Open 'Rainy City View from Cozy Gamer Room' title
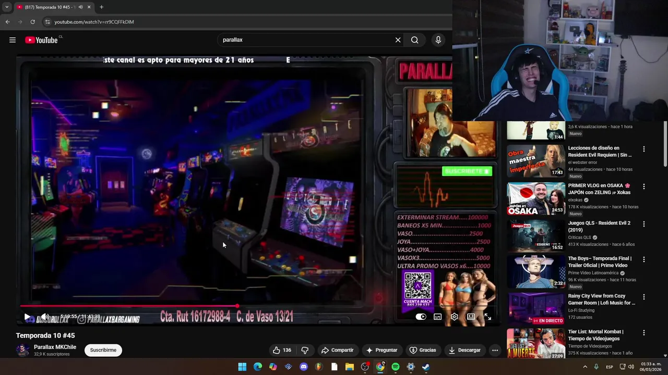 click(601, 299)
